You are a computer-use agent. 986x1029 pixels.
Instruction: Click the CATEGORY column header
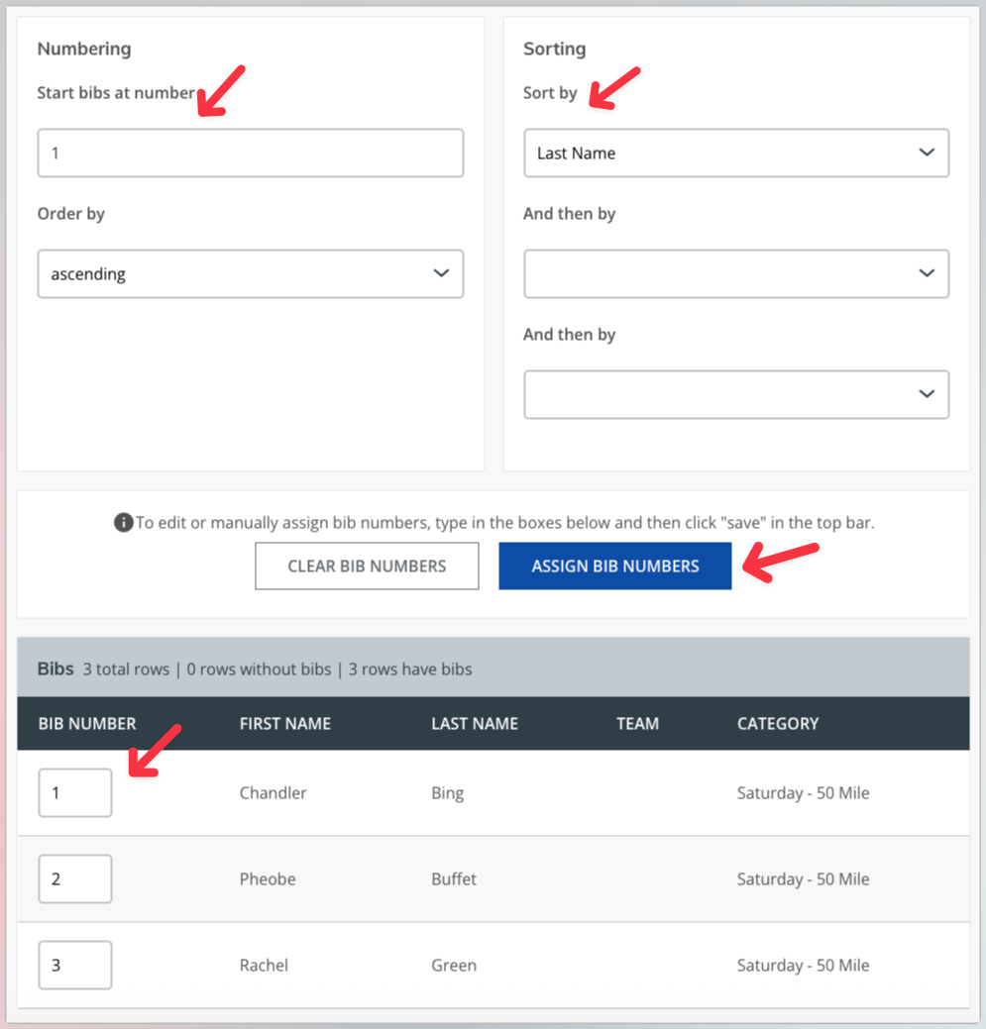pyautogui.click(x=778, y=723)
